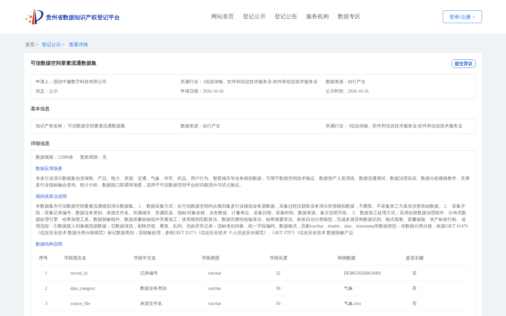Viewport: 506px width, 316px height.
Task: Click the 数据结构说明 subheading
Action: coord(49,244)
